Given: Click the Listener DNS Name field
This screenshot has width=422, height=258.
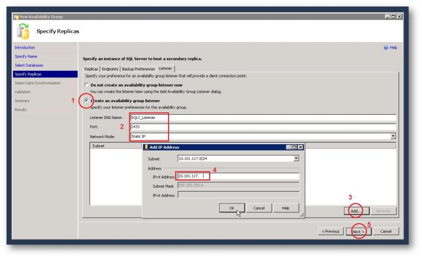Looking at the screenshot, I should 263,117.
